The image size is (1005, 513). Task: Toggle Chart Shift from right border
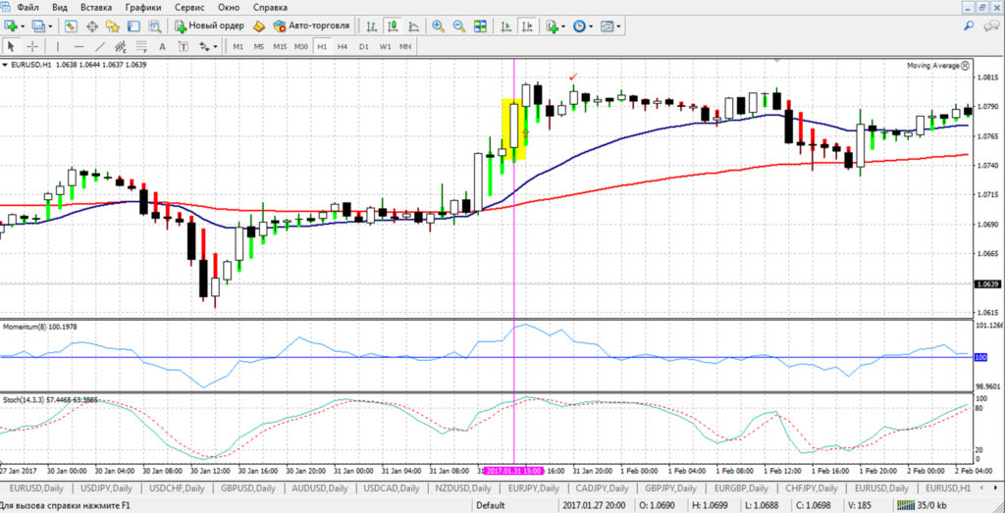click(x=527, y=26)
